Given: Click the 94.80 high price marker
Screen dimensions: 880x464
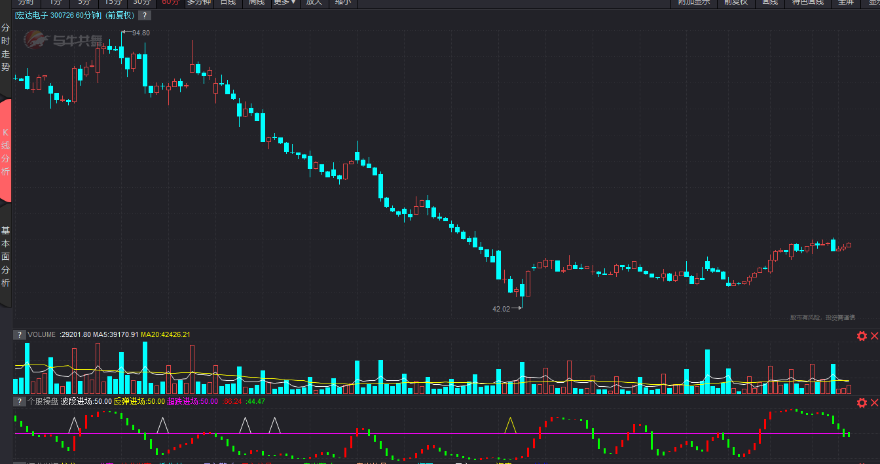Looking at the screenshot, I should 141,33.
